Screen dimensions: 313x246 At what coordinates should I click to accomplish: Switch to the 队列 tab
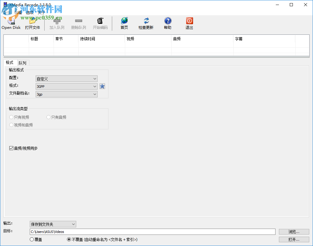click(23, 63)
